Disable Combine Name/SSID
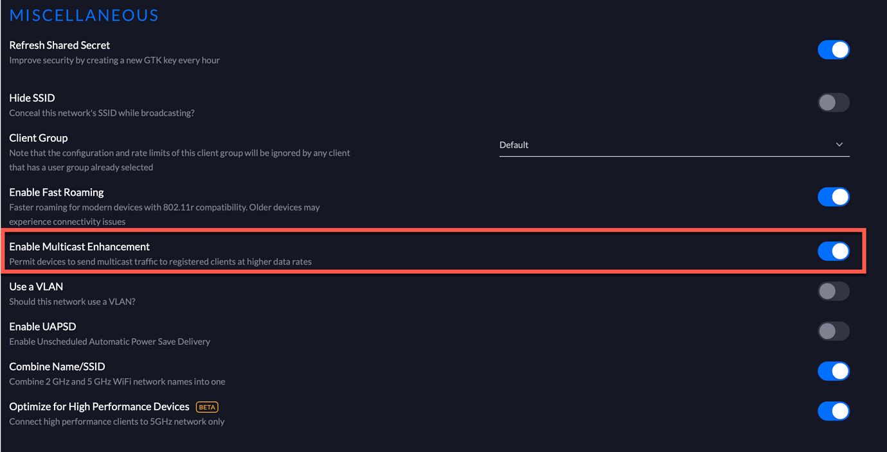Image resolution: width=887 pixels, height=452 pixels. pyautogui.click(x=834, y=370)
